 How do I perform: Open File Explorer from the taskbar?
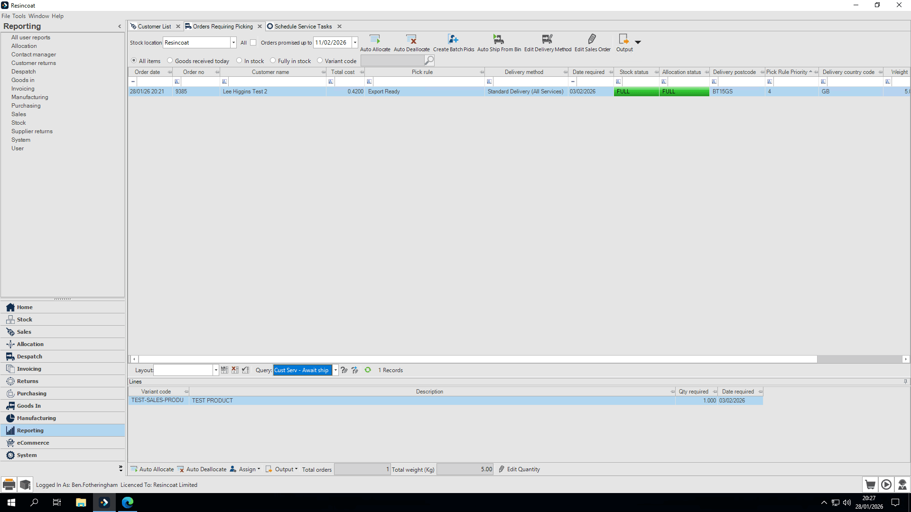81,503
